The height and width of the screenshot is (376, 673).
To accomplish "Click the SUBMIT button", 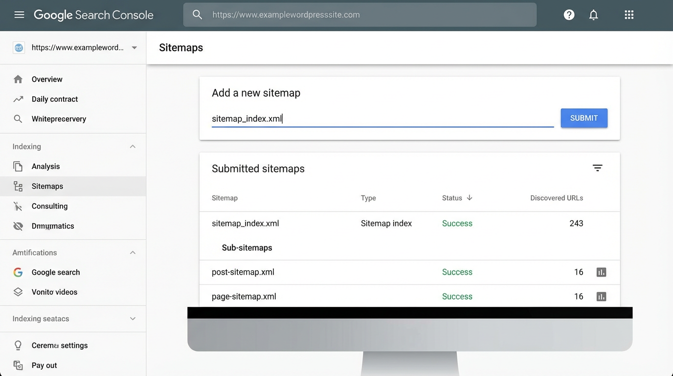I will point(584,118).
